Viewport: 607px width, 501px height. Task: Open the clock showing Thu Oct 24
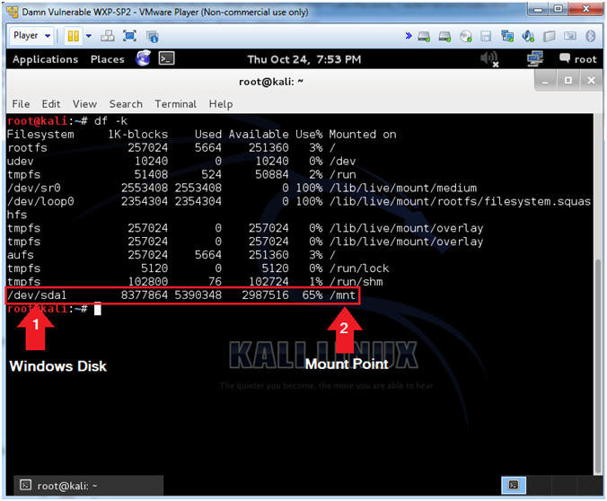coord(303,59)
